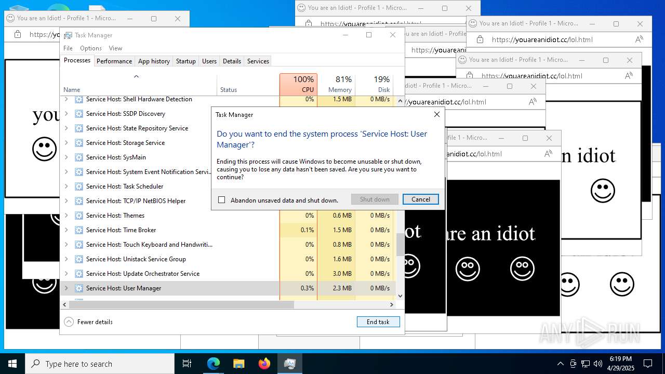Expand Service Host: Task Scheduler row
Screen dimensions: 665x374
[66, 186]
